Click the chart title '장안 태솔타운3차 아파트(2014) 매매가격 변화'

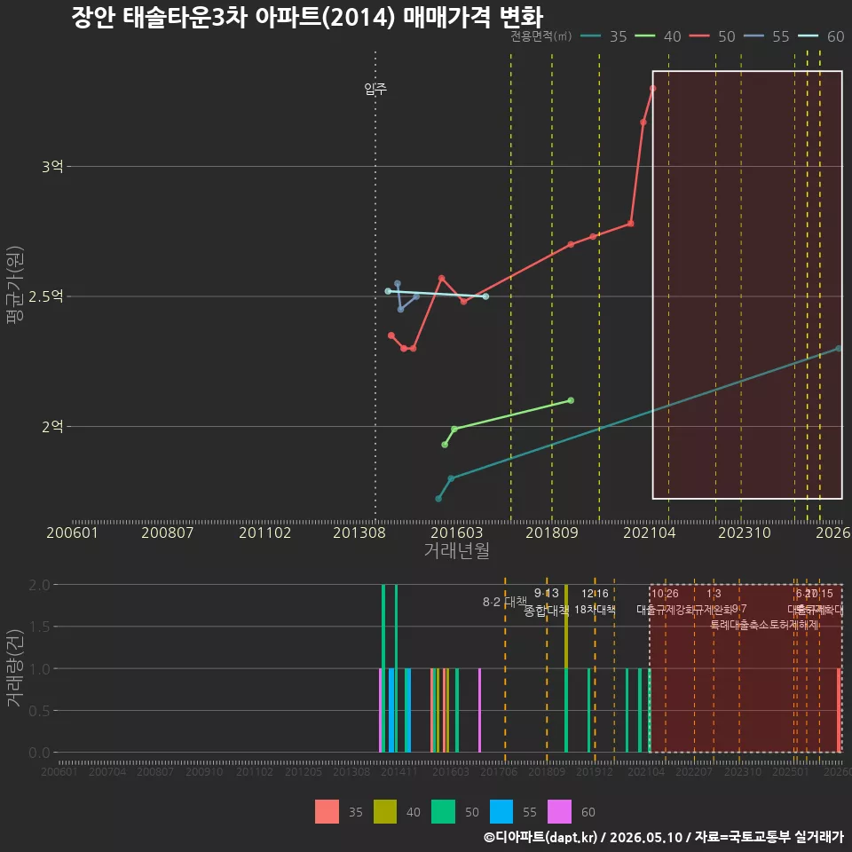tap(307, 18)
